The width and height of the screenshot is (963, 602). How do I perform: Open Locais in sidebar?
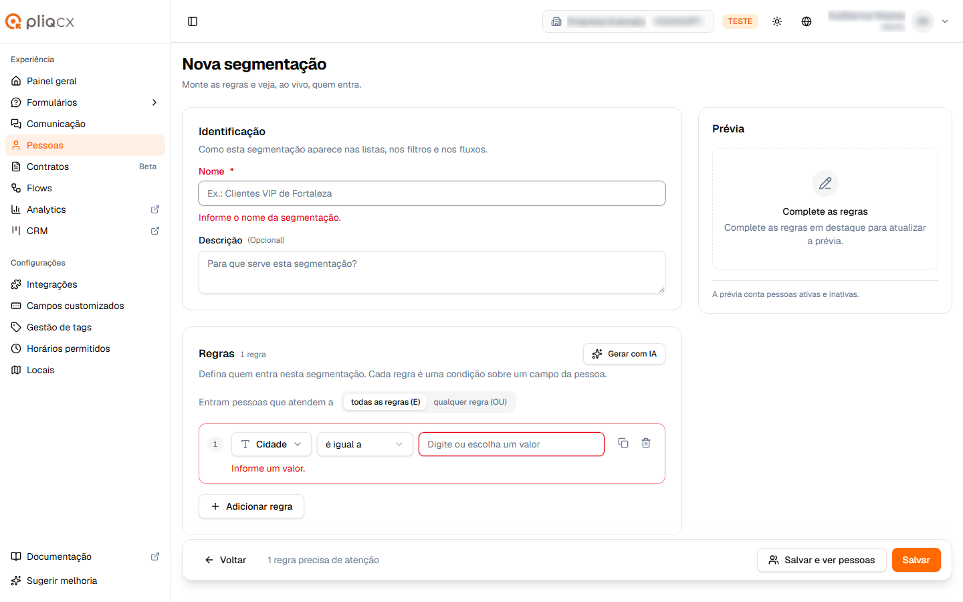tap(85, 370)
